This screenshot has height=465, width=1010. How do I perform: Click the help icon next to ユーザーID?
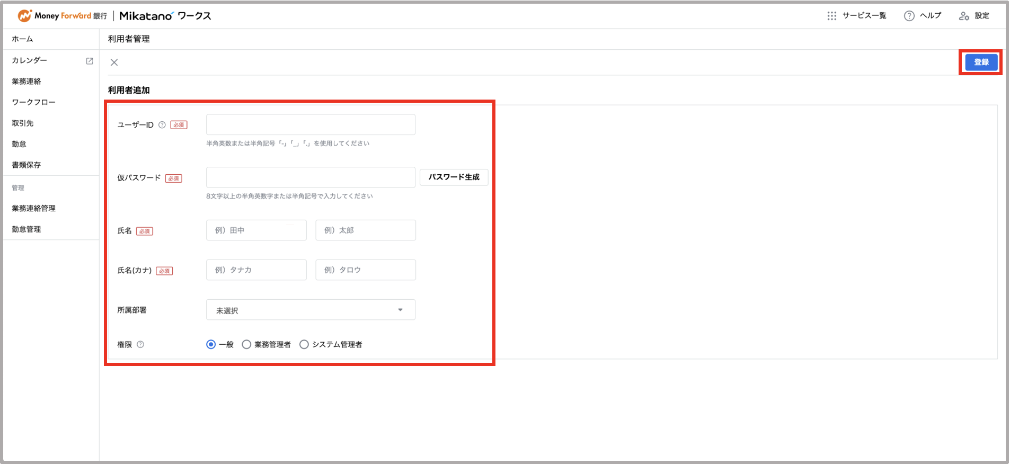coord(162,125)
